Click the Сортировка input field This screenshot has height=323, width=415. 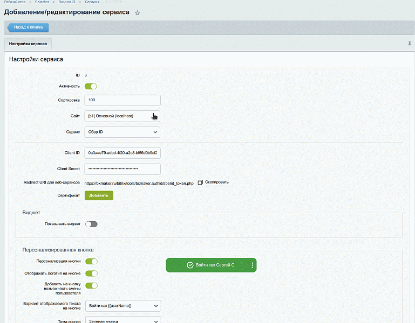[x=123, y=100]
